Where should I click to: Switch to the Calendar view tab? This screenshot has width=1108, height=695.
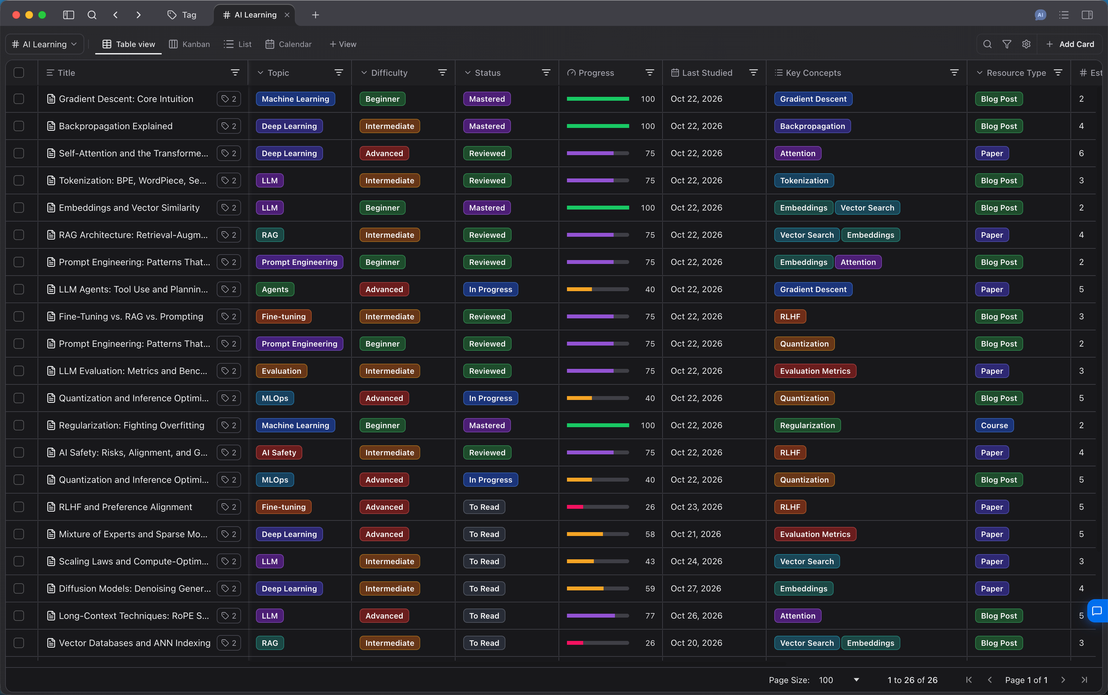tap(289, 44)
